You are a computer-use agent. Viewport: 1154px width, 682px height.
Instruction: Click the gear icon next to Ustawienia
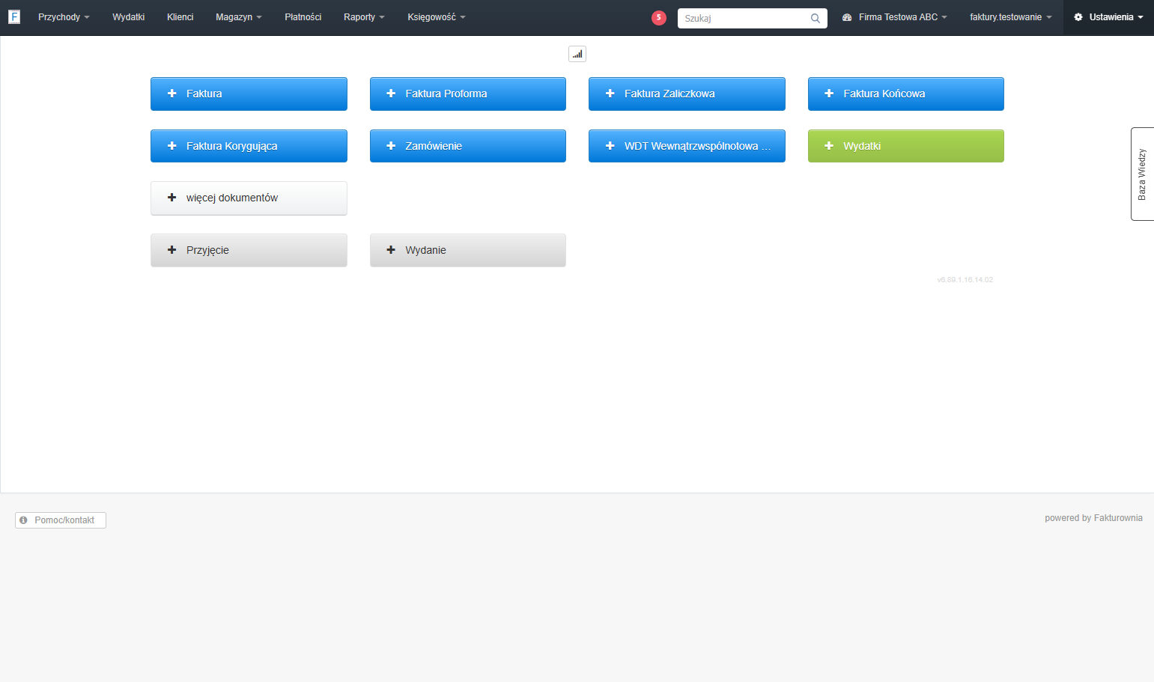[x=1078, y=17]
